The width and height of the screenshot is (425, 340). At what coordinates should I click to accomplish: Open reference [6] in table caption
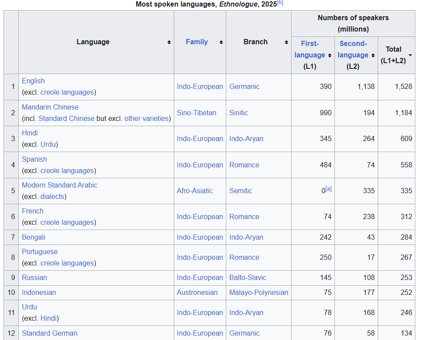280,3
